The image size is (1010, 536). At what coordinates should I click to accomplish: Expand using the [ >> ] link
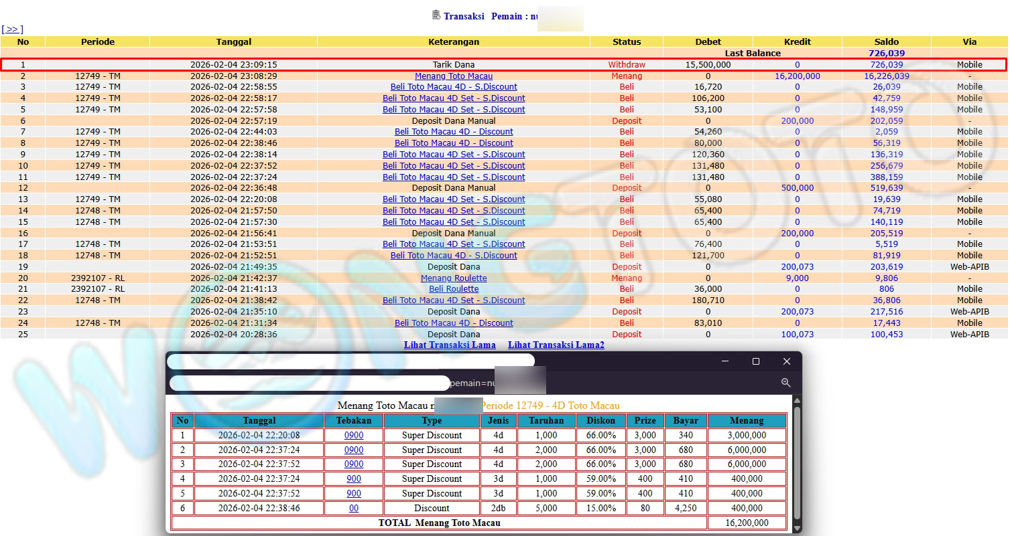12,29
